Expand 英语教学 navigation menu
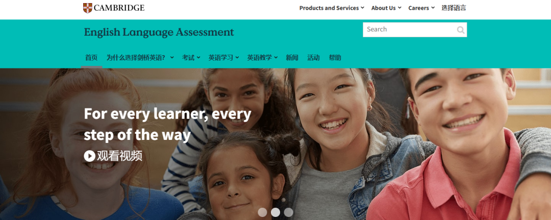 click(263, 58)
